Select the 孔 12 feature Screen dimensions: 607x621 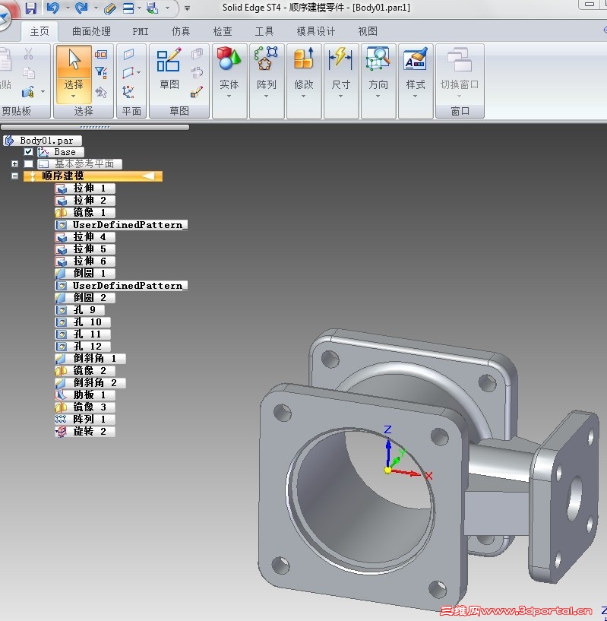click(x=82, y=347)
